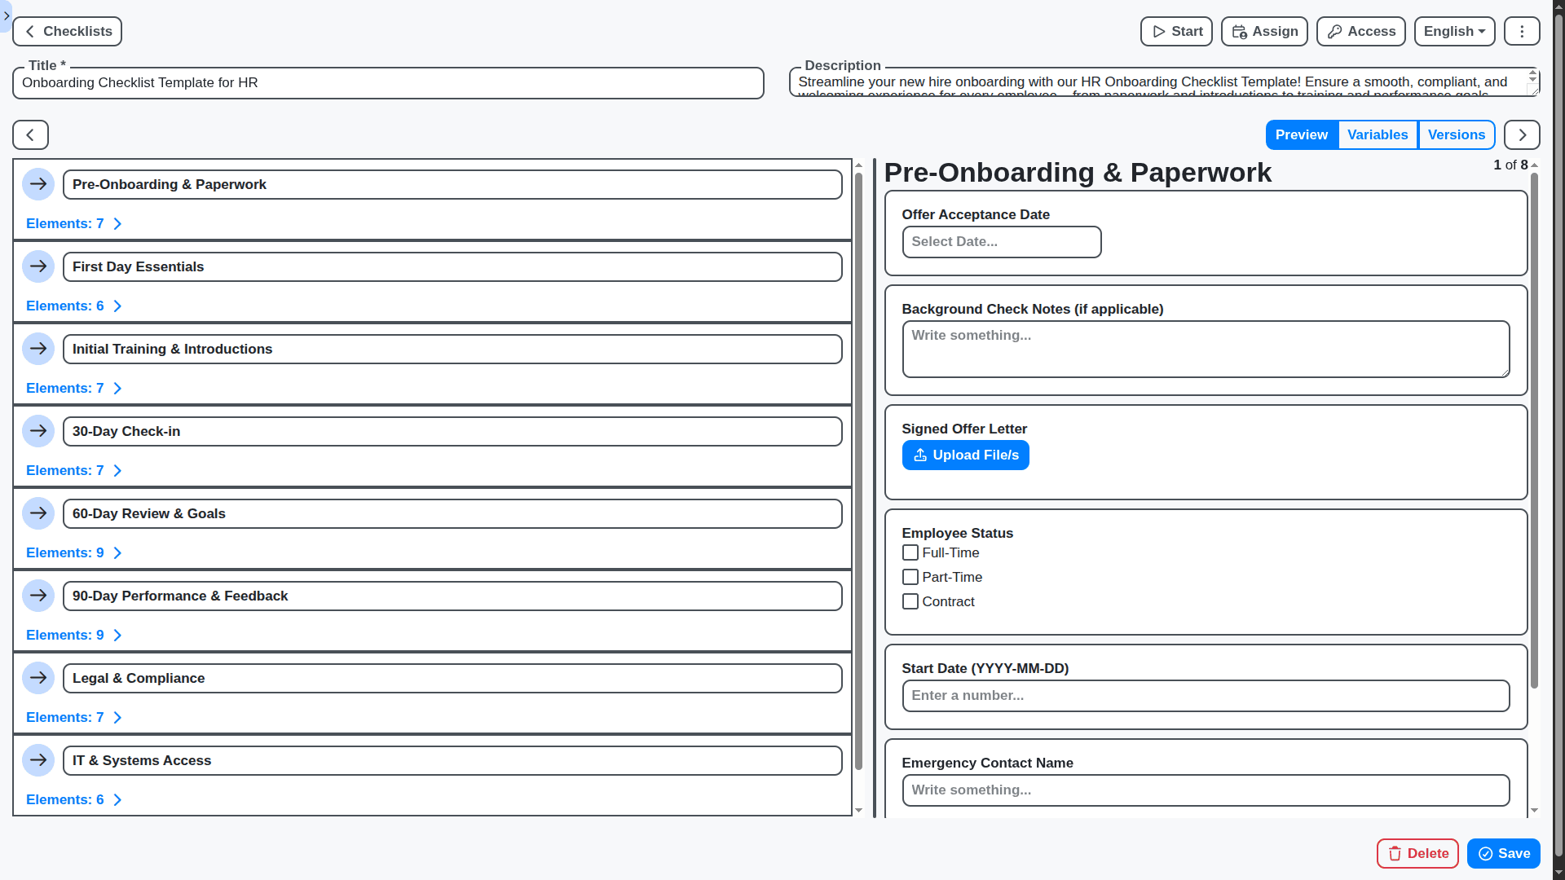Open the Select Date picker field

[1001, 242]
